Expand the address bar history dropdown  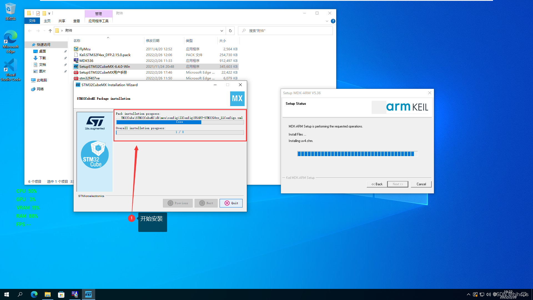click(222, 31)
